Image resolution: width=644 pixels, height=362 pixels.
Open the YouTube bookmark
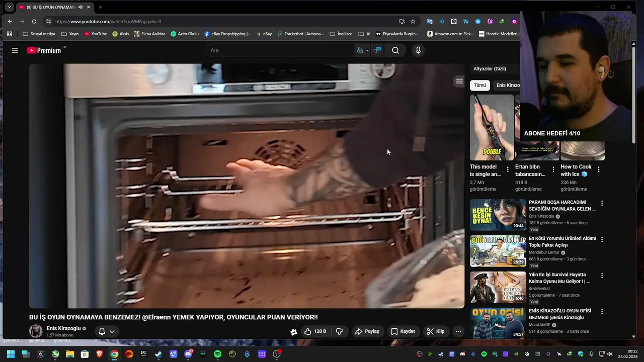96,34
